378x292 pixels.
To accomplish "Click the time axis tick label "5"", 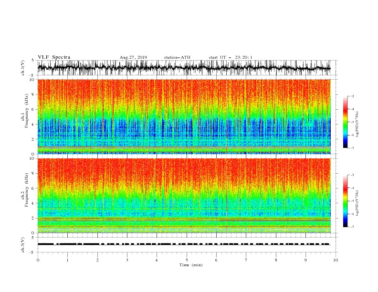I will 187,260.
